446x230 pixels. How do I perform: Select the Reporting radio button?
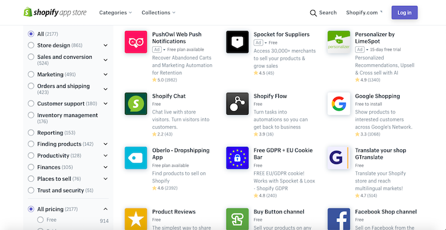tap(31, 133)
